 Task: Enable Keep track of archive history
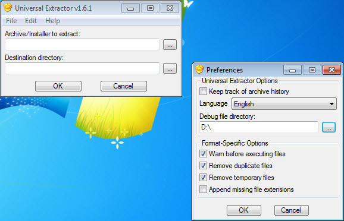pos(203,91)
